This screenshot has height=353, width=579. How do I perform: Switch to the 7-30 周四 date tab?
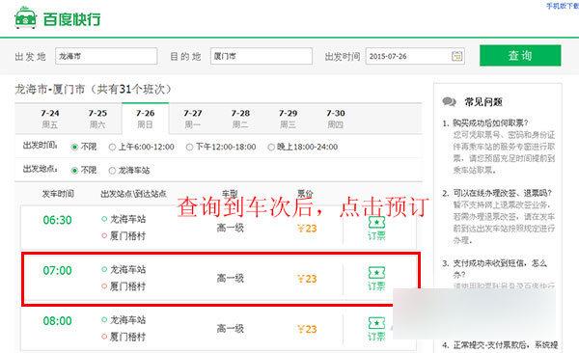(x=336, y=119)
